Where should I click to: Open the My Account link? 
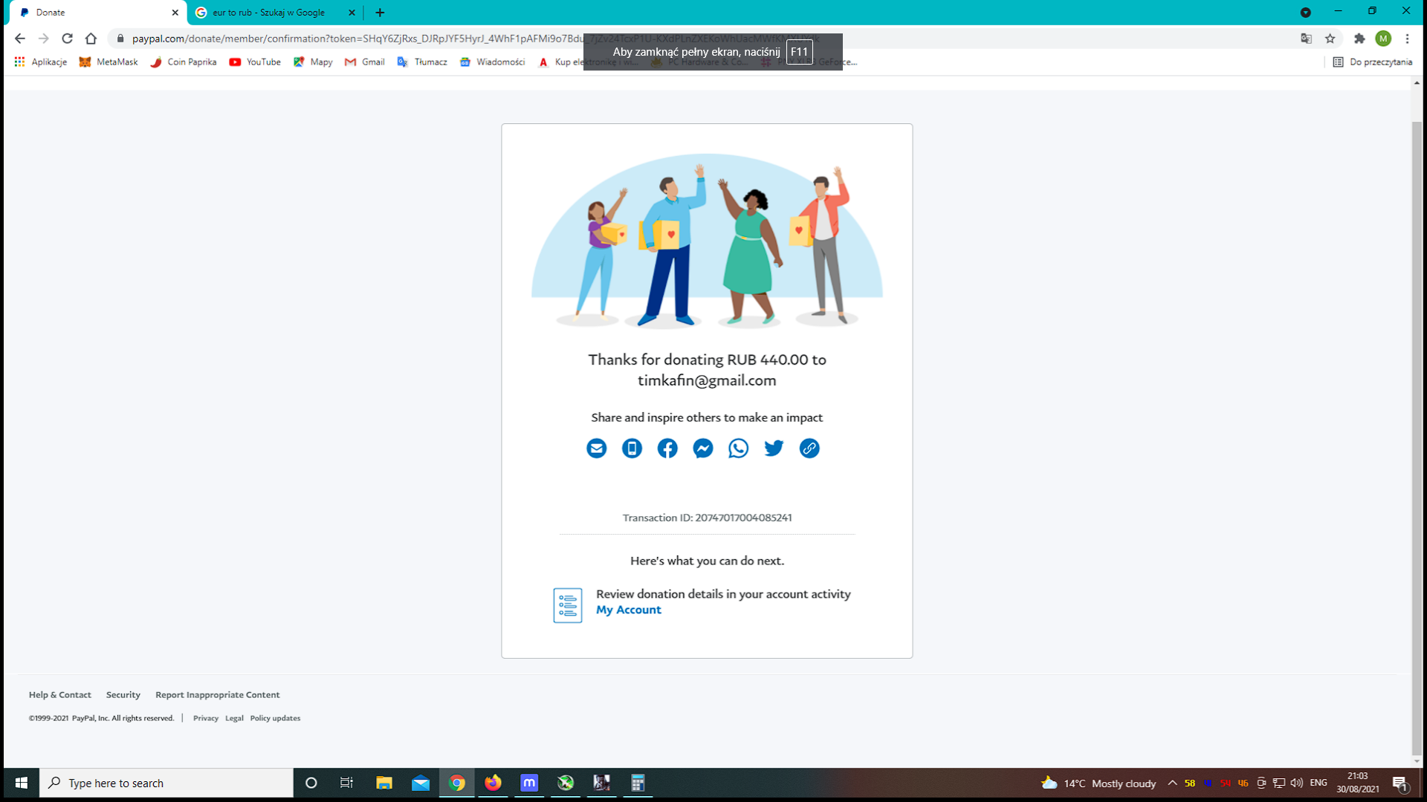coord(628,610)
